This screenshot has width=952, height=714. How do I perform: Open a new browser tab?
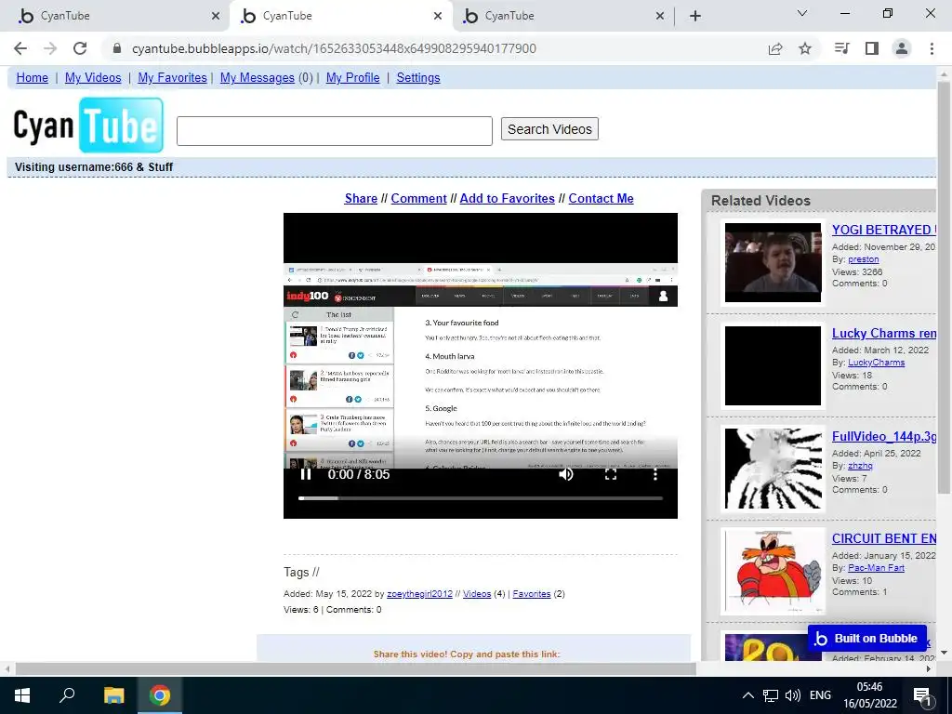click(695, 16)
